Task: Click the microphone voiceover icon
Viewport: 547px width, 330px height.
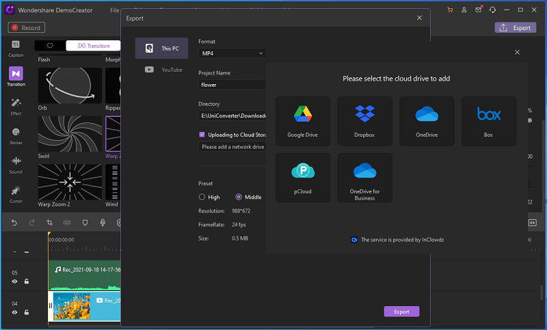Action: (x=103, y=222)
